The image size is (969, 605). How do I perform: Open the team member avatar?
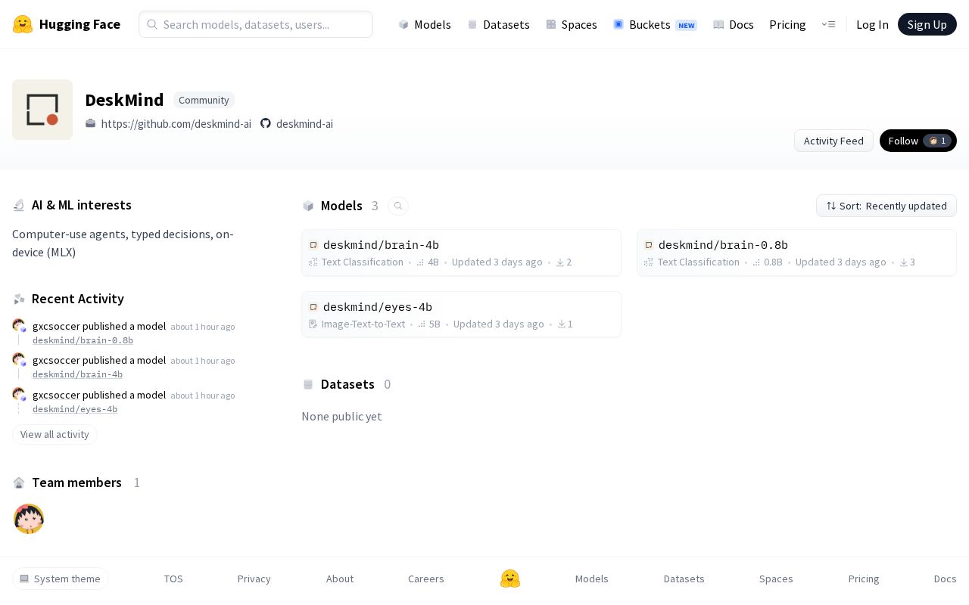tap(29, 519)
